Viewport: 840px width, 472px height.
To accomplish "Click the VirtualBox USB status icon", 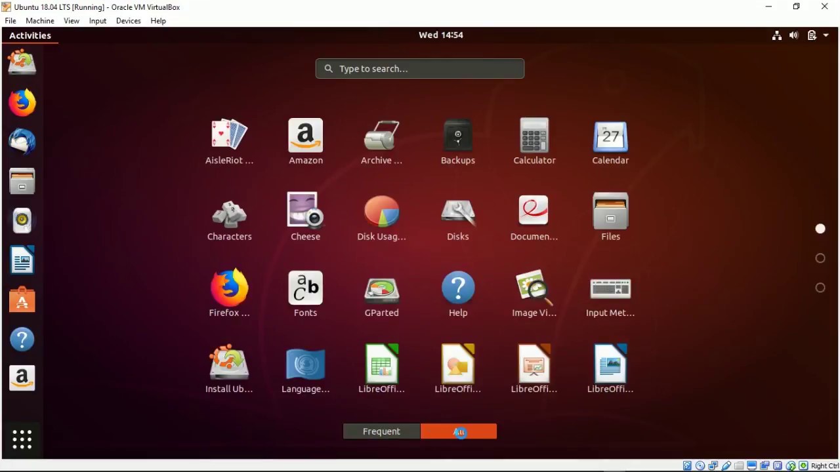I will click(x=726, y=466).
